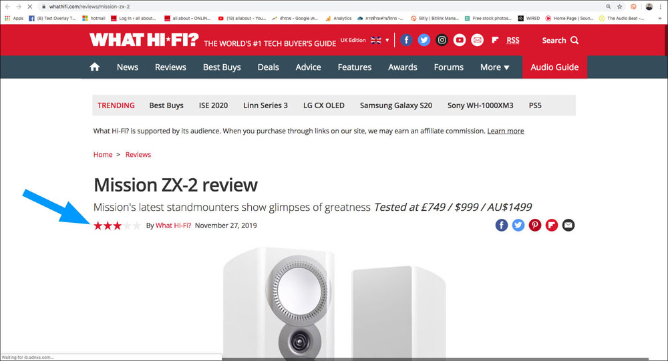Bookmark this page with the star icon
668x361 pixels.
tap(619, 7)
